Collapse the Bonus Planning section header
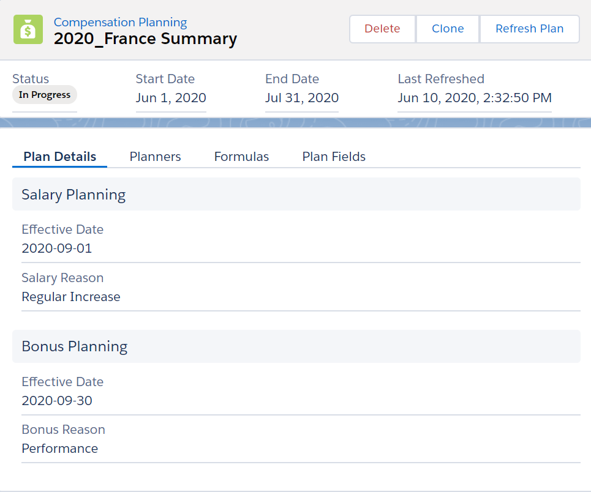Viewport: 591px width, 492px height. 74,346
